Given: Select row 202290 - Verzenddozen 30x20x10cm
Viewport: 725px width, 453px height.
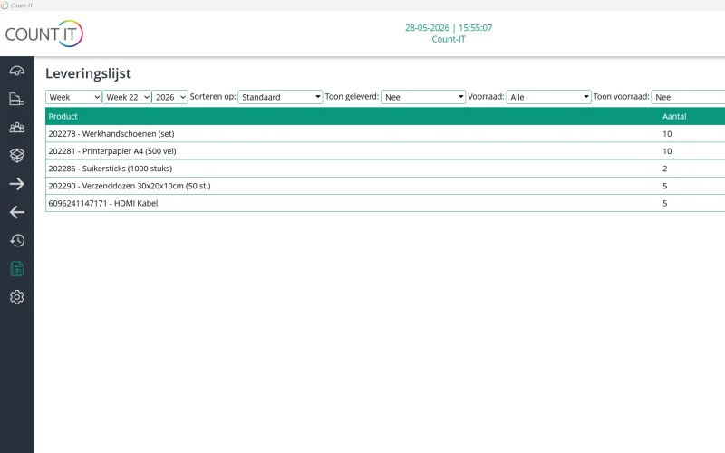Looking at the screenshot, I should tap(385, 186).
